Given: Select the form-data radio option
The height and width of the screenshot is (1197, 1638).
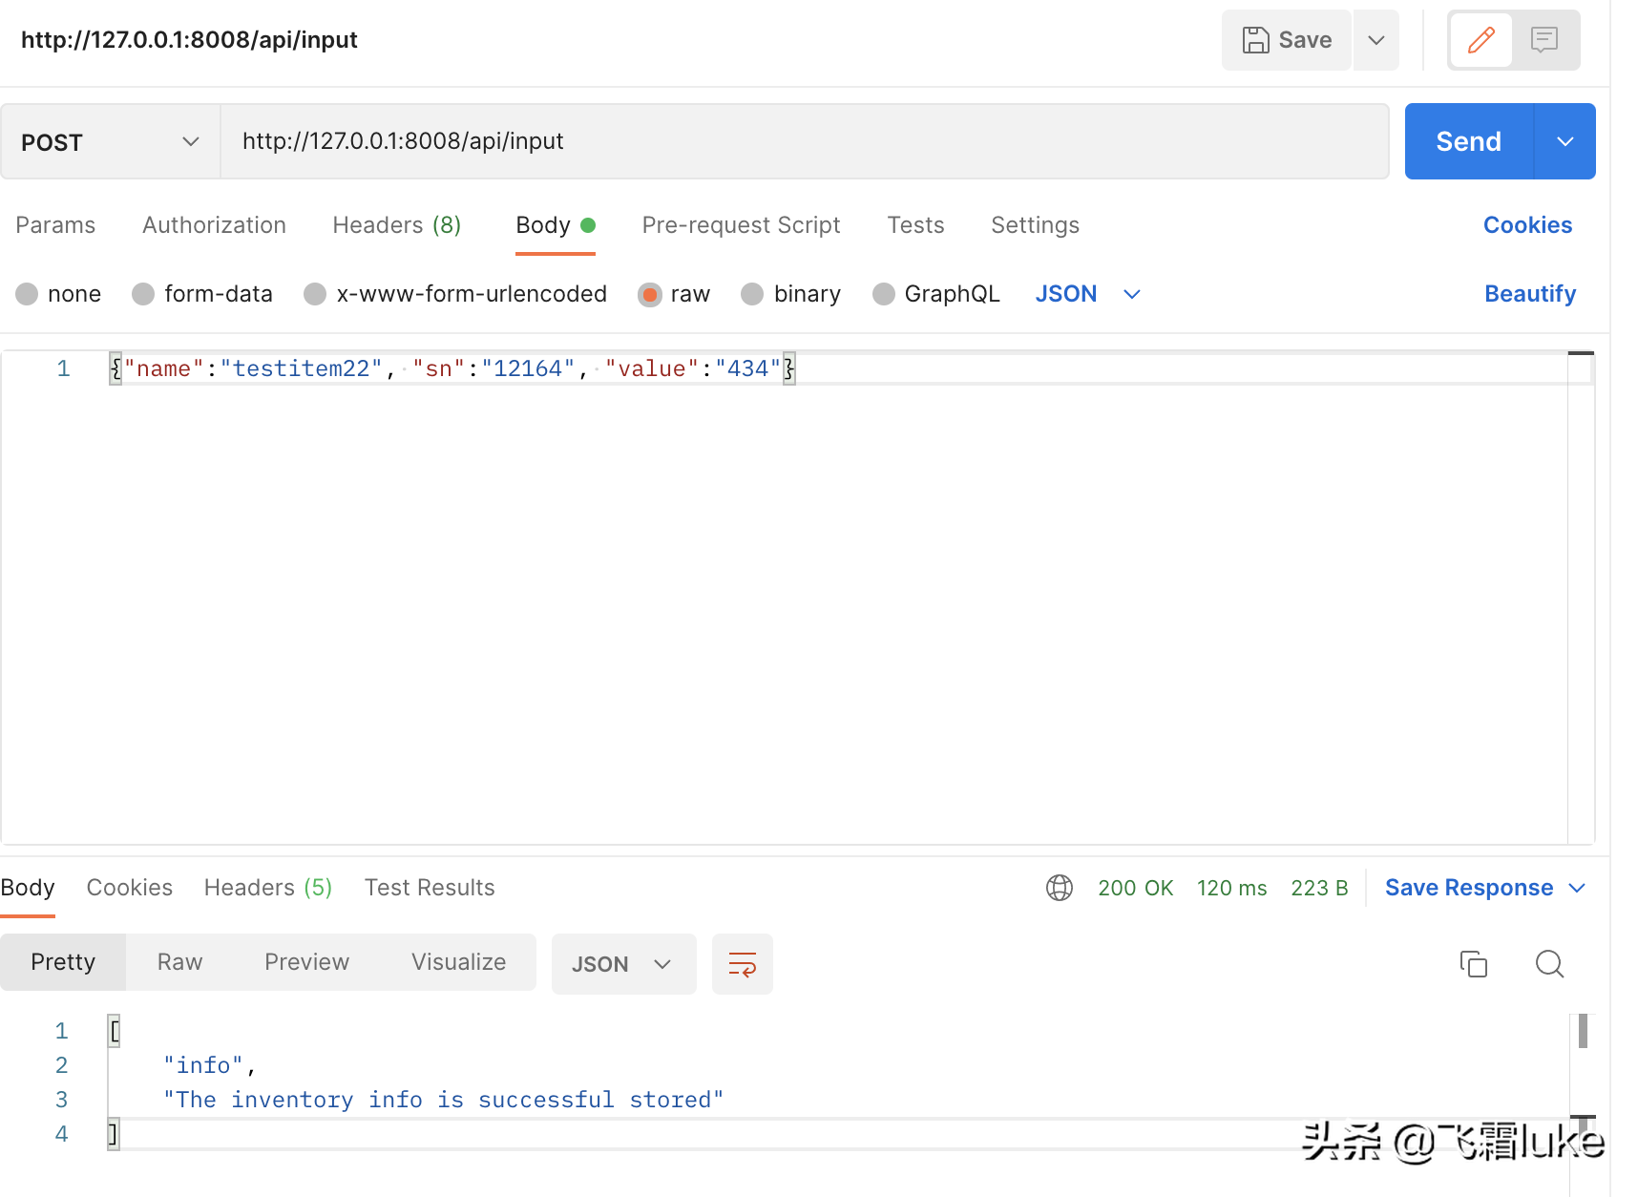Looking at the screenshot, I should coord(143,294).
